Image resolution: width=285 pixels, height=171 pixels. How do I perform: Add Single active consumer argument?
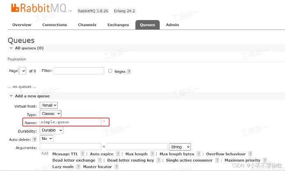[x=189, y=160]
